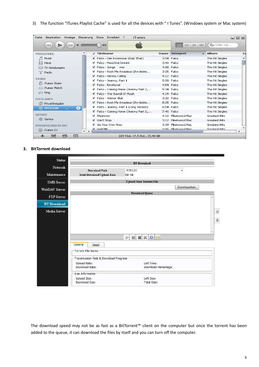Click the torrent file upload input field
The height and width of the screenshot is (367, 259).
pos(122,187)
